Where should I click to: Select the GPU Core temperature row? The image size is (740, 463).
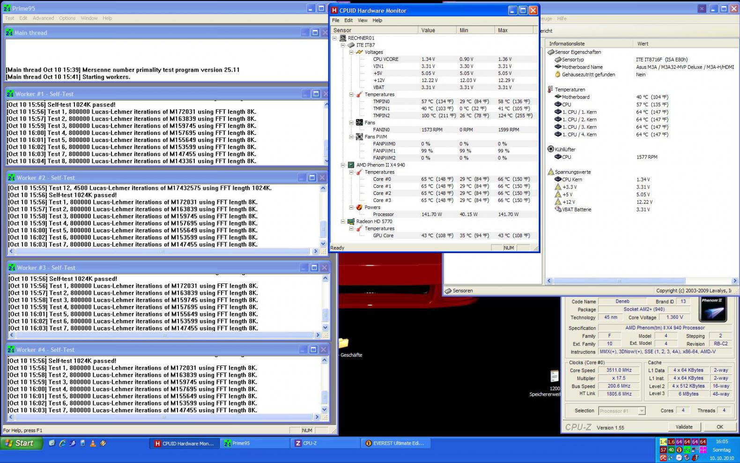435,235
